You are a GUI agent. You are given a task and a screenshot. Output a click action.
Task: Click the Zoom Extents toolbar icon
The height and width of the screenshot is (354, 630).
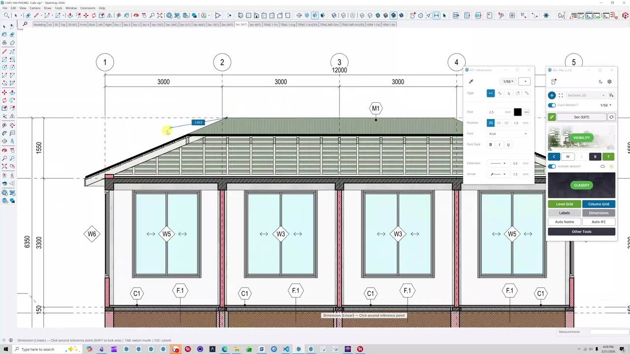(x=159, y=15)
